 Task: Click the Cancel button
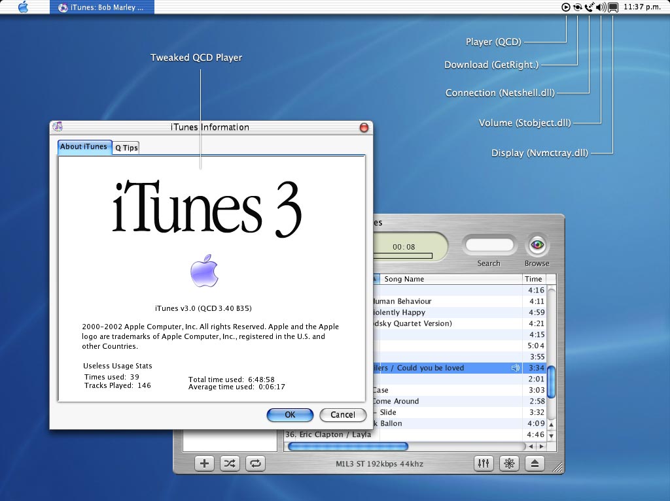pyautogui.click(x=343, y=415)
